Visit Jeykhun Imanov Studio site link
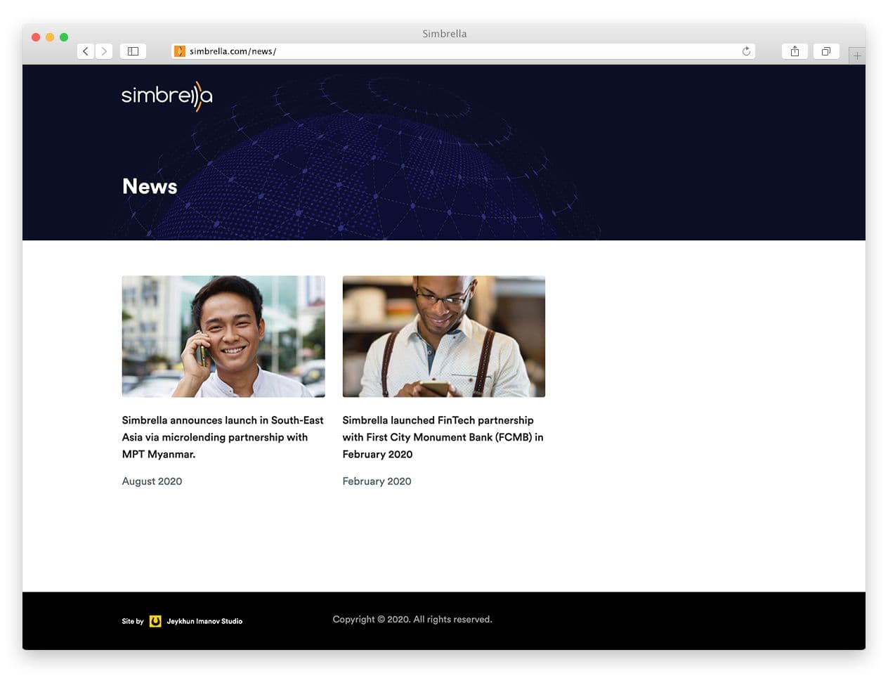The image size is (888, 683). click(204, 621)
